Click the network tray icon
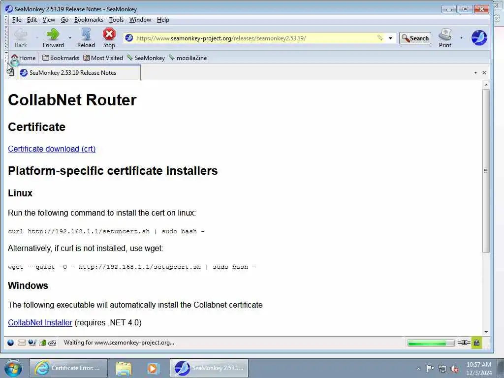The height and width of the screenshot is (378, 504). 442,369
